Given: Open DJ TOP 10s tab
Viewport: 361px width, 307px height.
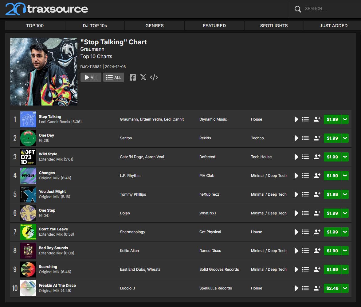Looking at the screenshot, I should click(x=95, y=26).
